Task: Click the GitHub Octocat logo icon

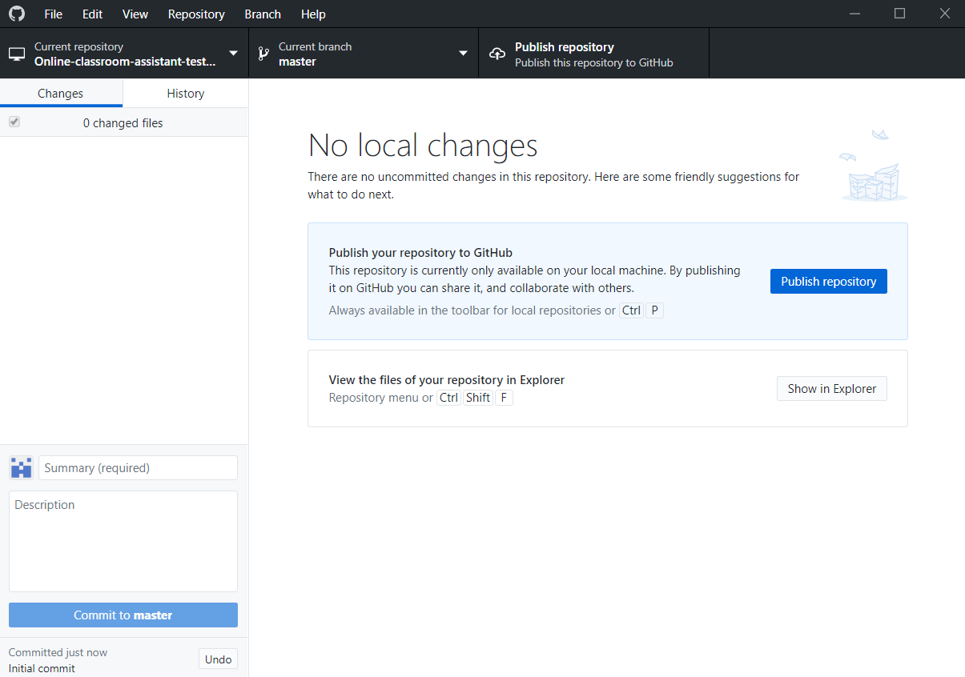Action: (x=17, y=14)
